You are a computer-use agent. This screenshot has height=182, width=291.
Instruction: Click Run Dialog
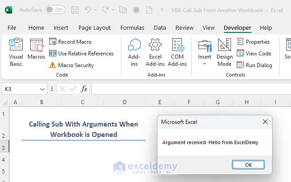pos(254,65)
